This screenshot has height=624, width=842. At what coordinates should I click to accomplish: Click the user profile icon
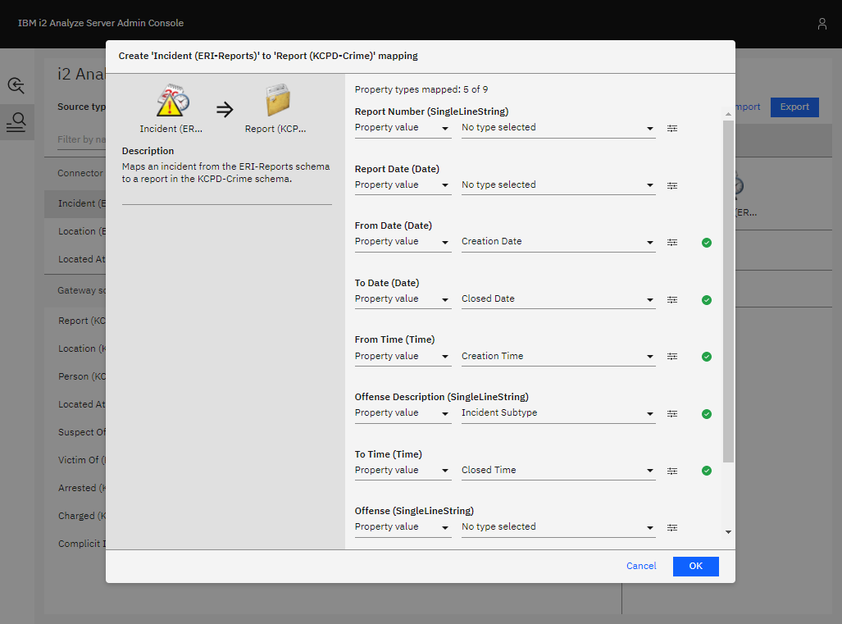tap(822, 24)
